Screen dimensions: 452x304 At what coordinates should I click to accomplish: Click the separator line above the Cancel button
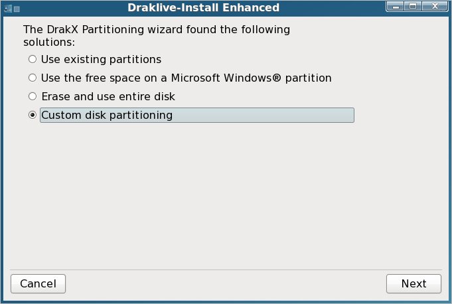coord(226,269)
